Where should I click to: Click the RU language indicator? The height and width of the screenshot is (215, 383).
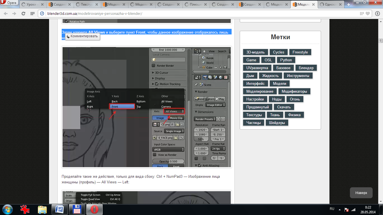pyautogui.click(x=332, y=209)
